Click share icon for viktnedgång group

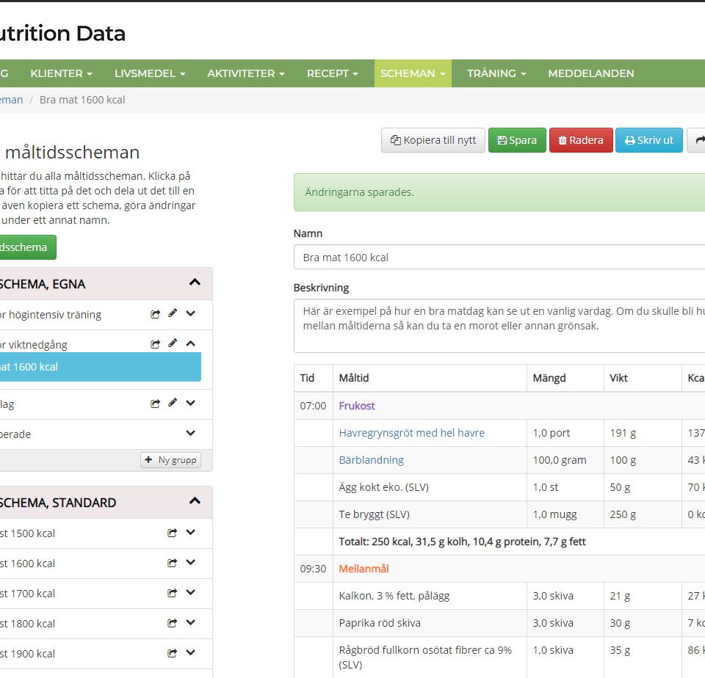pos(156,343)
